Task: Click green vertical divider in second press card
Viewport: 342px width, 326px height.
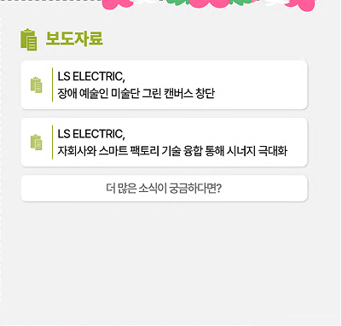Action: (x=52, y=142)
